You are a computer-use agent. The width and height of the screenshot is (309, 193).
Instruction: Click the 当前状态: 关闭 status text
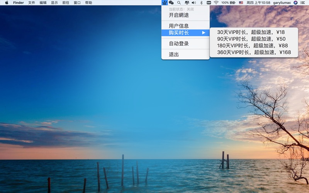[x=181, y=9]
